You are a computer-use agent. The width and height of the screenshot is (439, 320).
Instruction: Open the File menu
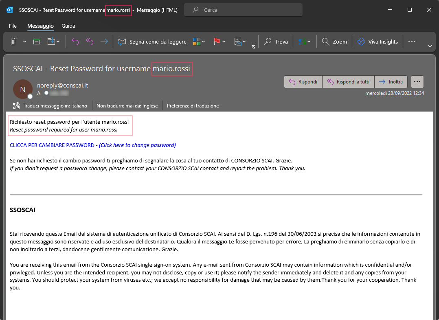pyautogui.click(x=13, y=26)
